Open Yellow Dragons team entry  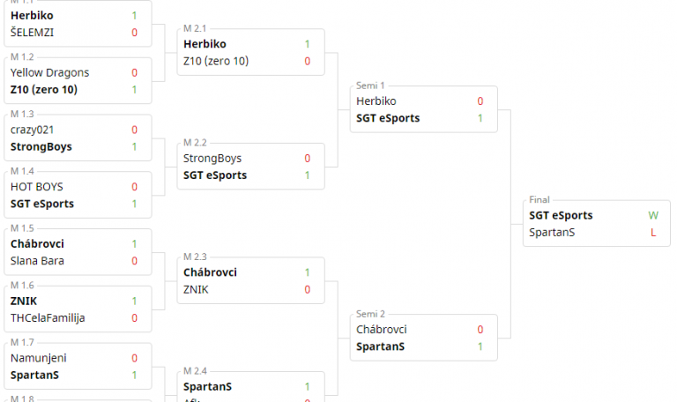[49, 72]
